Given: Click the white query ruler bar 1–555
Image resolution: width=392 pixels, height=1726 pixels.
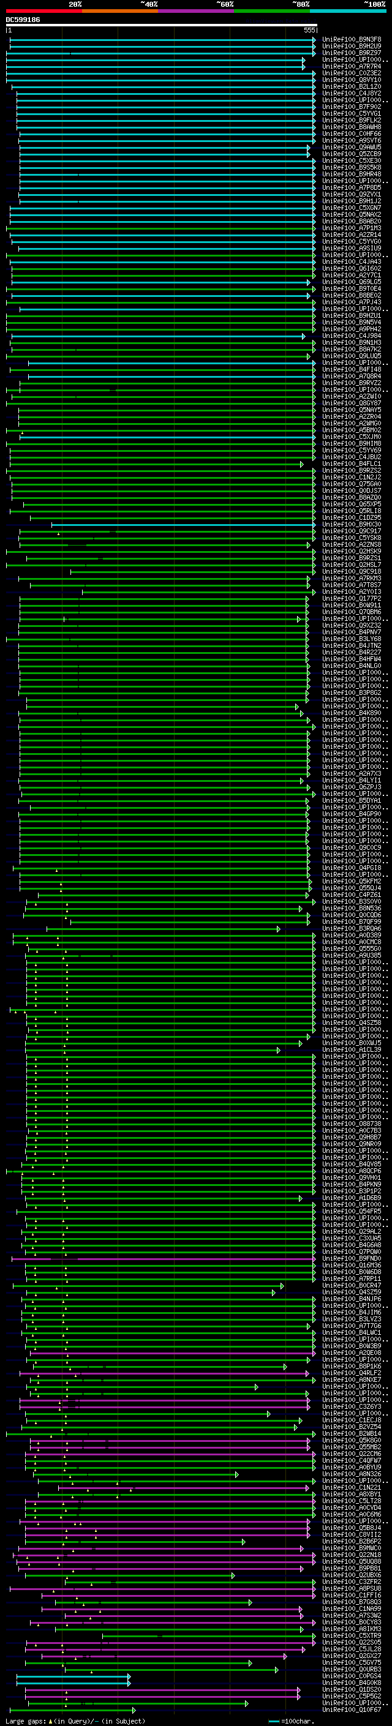Looking at the screenshot, I should point(162,24).
